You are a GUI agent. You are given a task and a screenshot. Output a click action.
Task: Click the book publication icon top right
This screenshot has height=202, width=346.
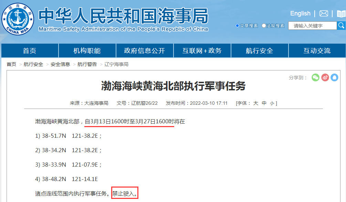(x=342, y=13)
